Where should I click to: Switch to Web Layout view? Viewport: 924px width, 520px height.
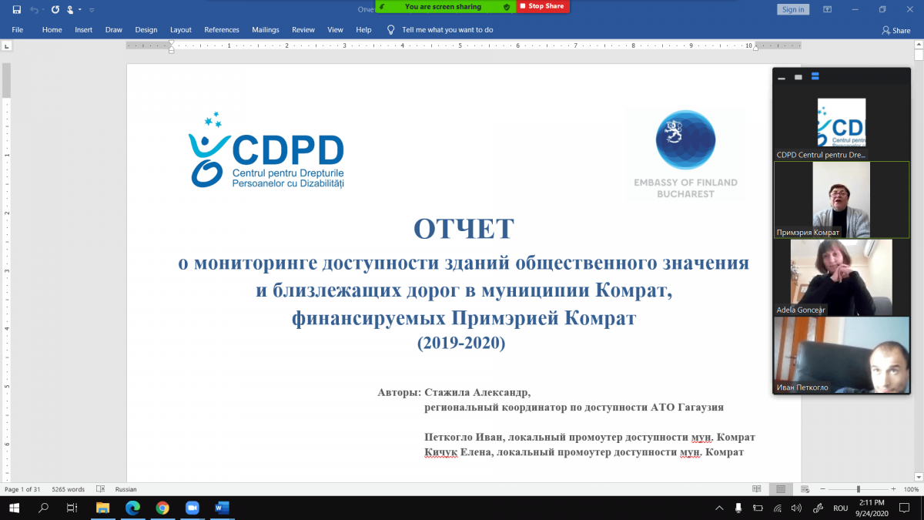point(804,489)
